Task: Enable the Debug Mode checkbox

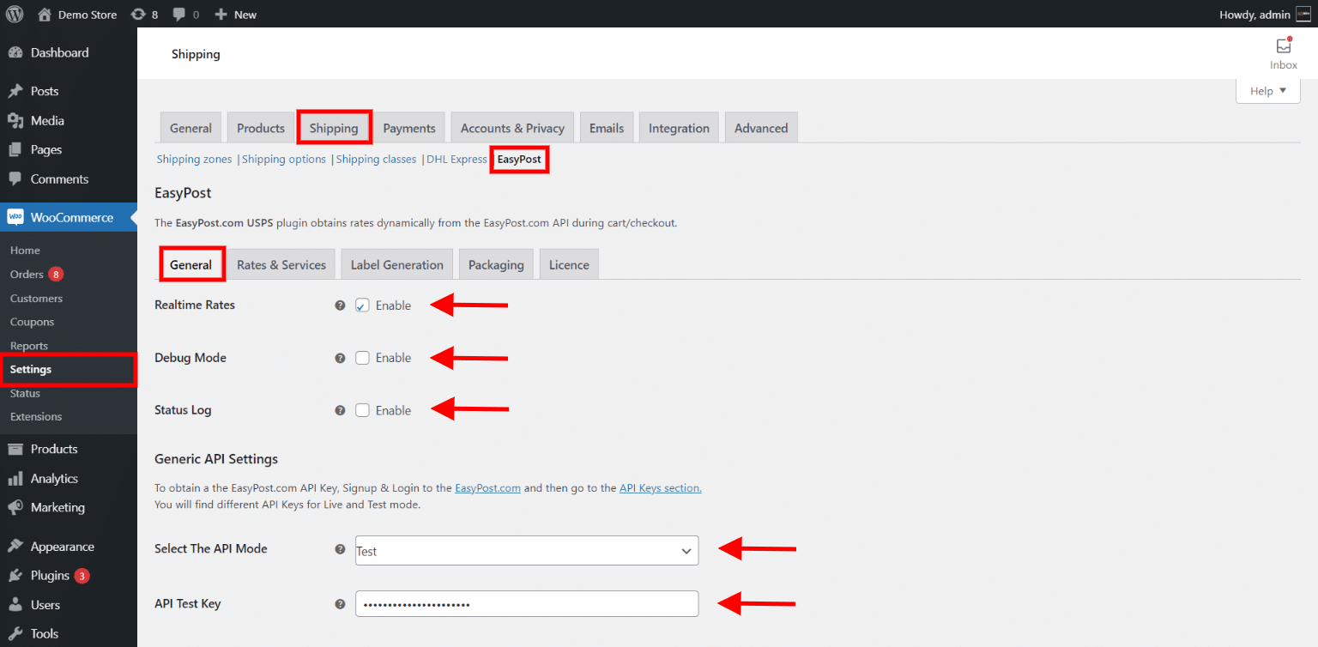Action: (363, 358)
